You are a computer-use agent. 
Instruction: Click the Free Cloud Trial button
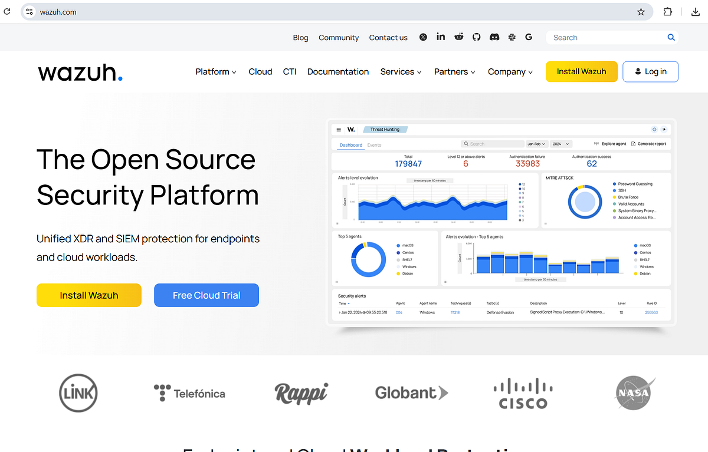(x=206, y=295)
